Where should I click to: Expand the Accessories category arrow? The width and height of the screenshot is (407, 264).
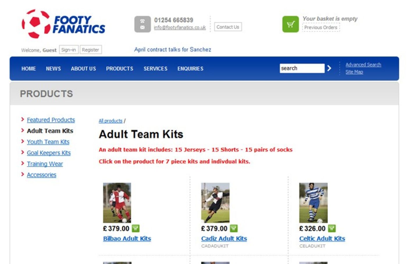[x=23, y=174]
